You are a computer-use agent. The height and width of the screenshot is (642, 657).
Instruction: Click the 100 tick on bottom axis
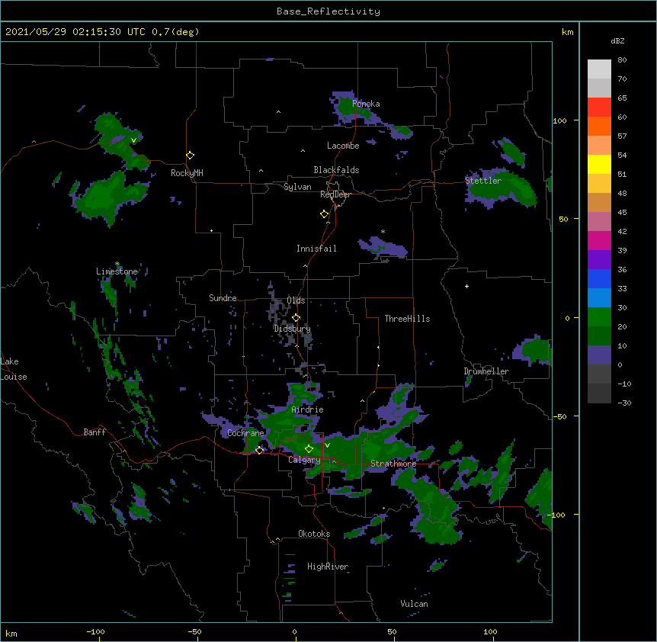[x=490, y=631]
